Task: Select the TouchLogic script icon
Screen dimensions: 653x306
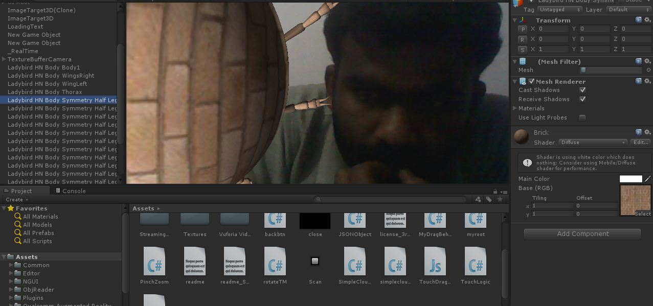Action: 475,261
